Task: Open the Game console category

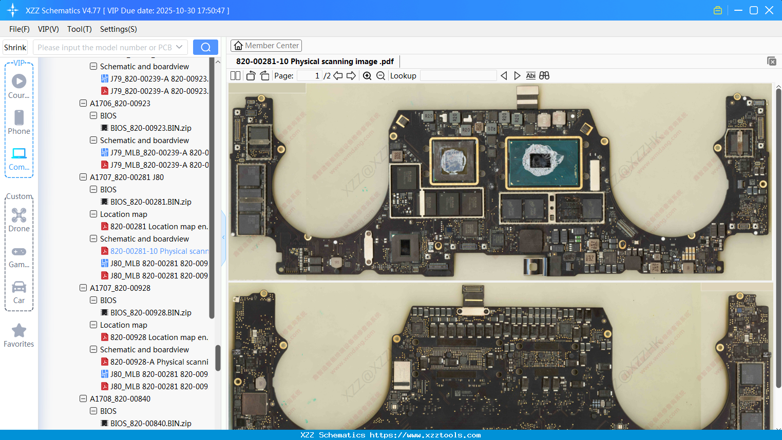Action: (19, 257)
